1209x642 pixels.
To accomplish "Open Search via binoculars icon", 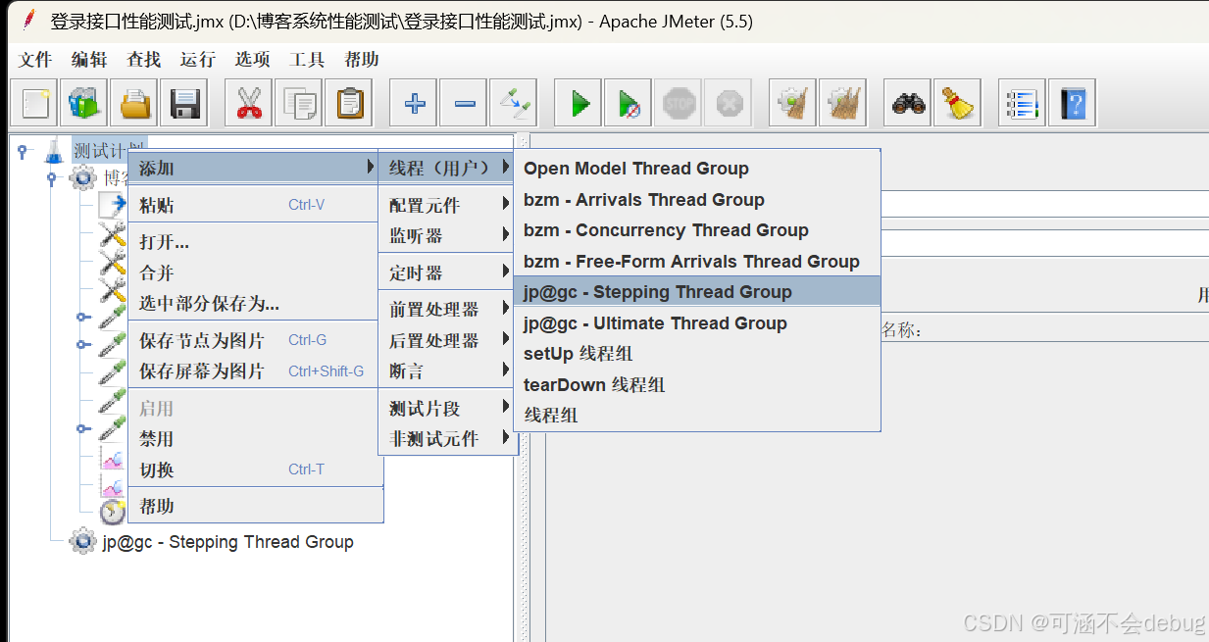I will 907,103.
